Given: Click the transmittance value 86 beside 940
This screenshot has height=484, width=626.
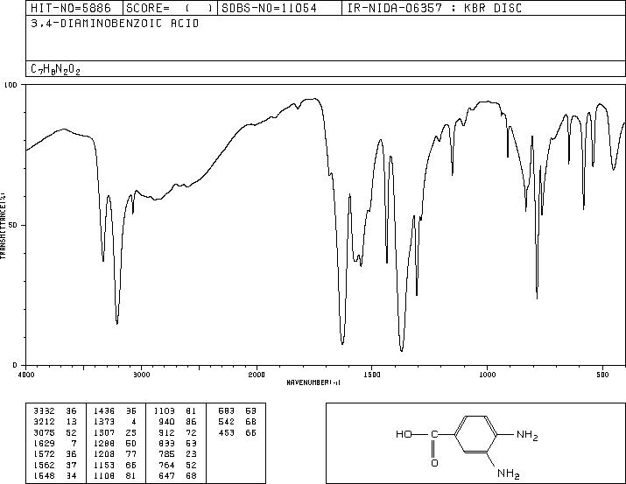Looking at the screenshot, I should click(x=191, y=422).
